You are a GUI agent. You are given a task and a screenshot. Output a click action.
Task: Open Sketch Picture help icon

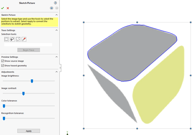pos(56,3)
